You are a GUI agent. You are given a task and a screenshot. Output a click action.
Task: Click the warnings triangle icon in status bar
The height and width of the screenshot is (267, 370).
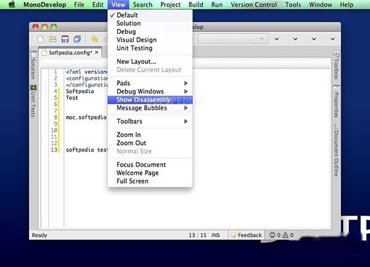(286, 235)
